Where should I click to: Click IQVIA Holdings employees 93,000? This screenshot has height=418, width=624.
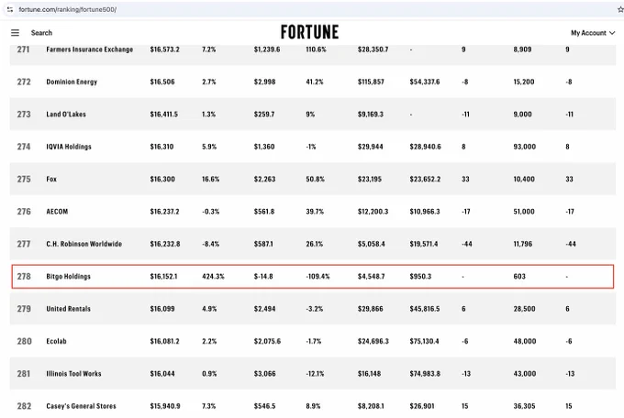tap(525, 147)
